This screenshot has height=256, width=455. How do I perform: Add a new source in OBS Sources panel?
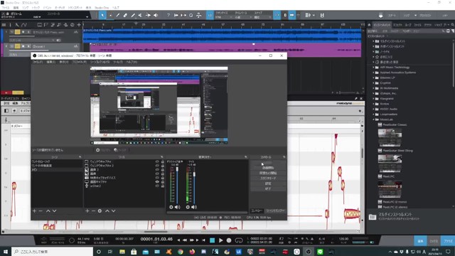point(87,210)
